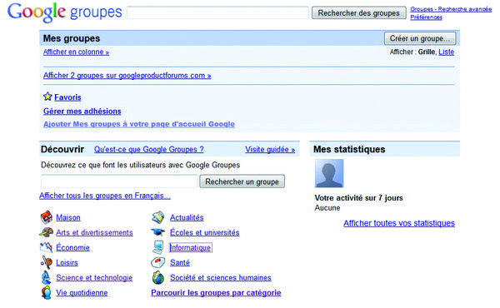
Task: Click the Société et sciences humaines globe icon
Action: pyautogui.click(x=158, y=277)
